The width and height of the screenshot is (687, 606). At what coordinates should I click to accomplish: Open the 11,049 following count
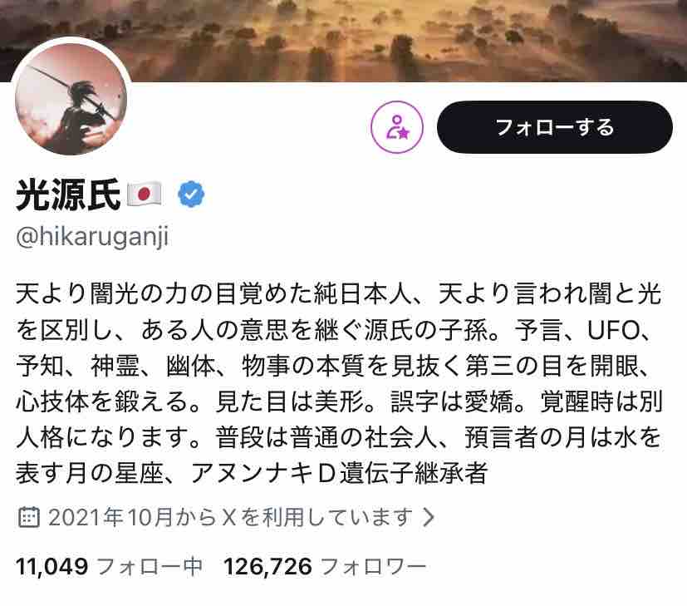[x=52, y=567]
